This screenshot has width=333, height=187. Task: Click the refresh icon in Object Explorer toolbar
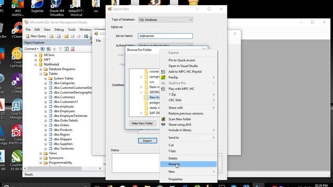tap(66, 49)
